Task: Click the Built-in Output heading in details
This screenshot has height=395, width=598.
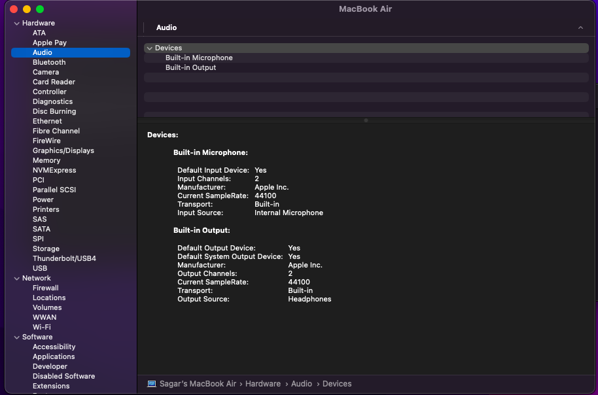Action: click(x=202, y=231)
